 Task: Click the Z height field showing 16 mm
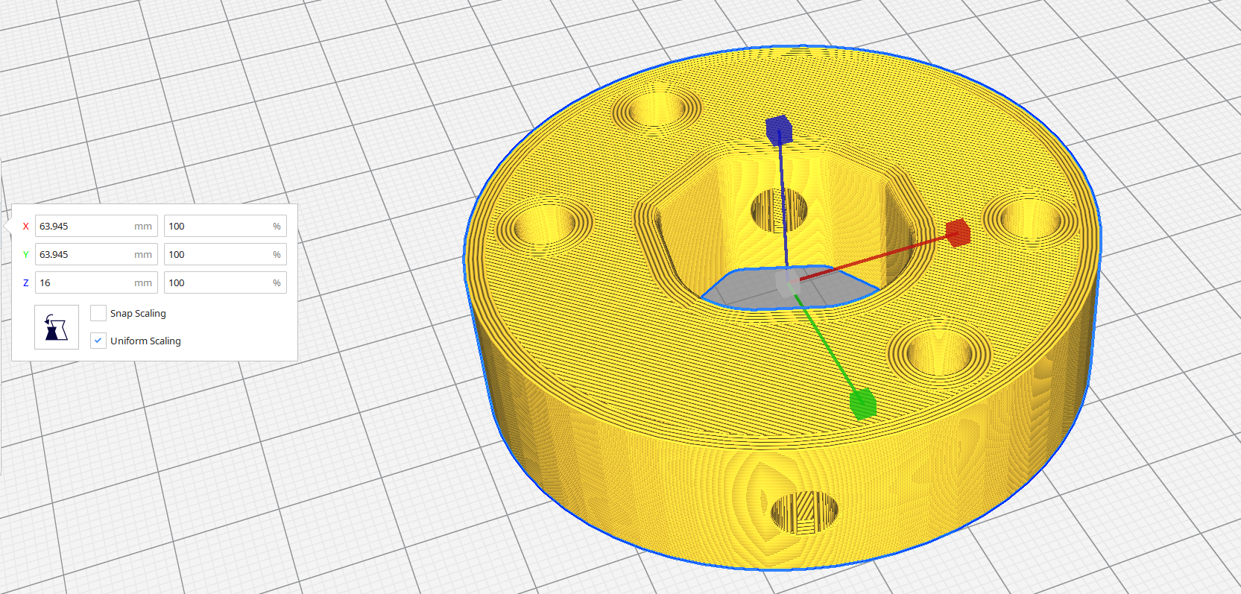83,283
